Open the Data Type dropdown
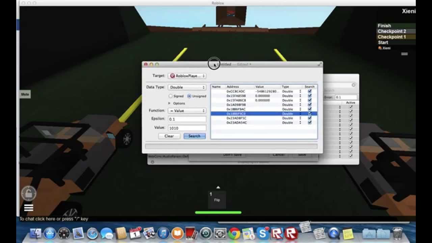Viewport: 432px width, 243px height. pos(187,87)
